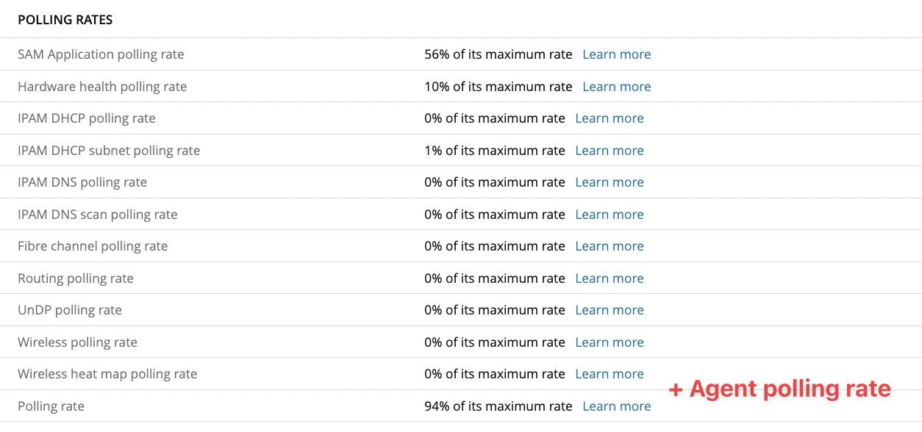922x432 pixels.
Task: Click Learn more for IPAM DNS scan polling
Action: click(609, 215)
